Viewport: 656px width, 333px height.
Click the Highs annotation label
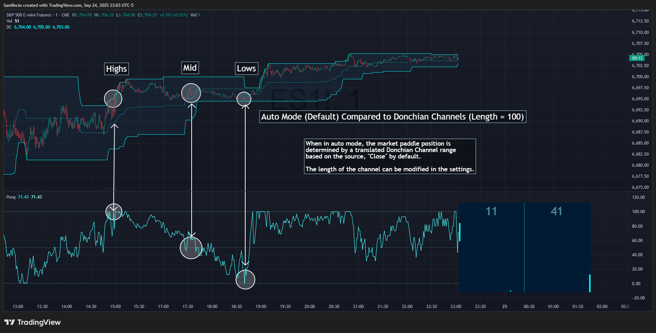pos(117,69)
